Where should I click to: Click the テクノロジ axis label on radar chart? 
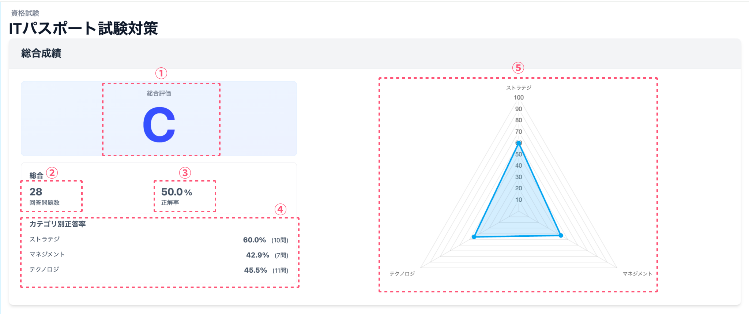click(402, 274)
